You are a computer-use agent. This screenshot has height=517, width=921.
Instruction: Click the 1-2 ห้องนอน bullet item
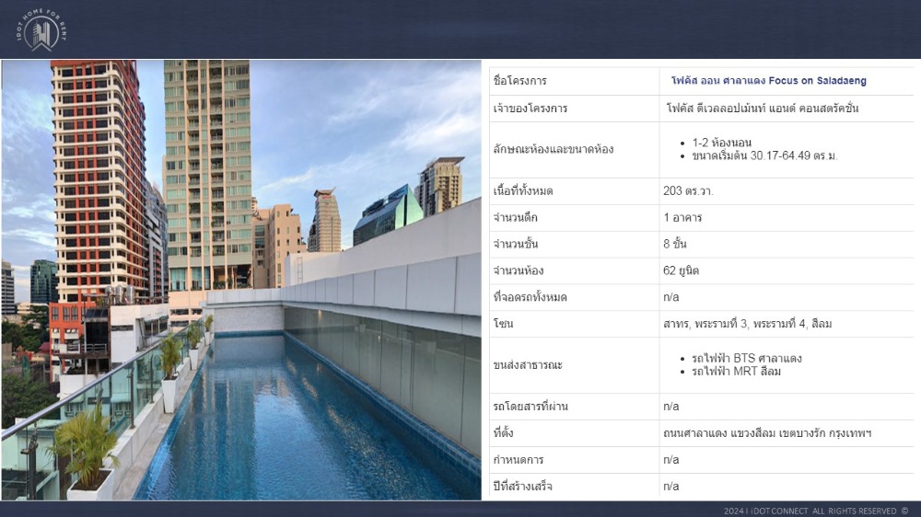[721, 143]
